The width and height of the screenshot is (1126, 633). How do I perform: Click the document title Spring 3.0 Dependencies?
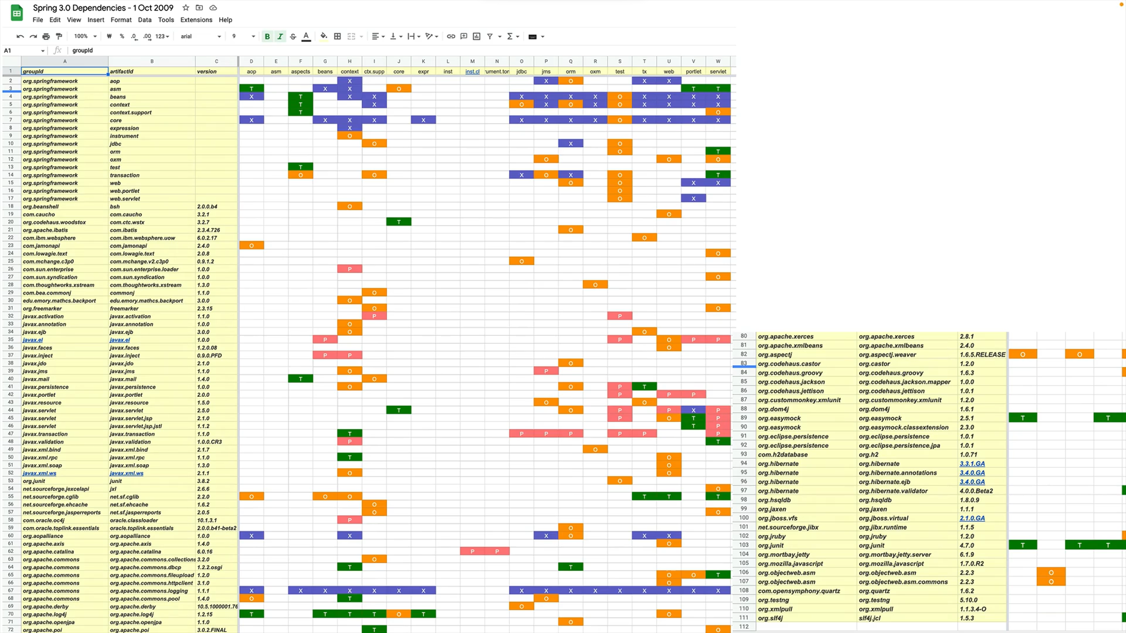click(x=103, y=8)
